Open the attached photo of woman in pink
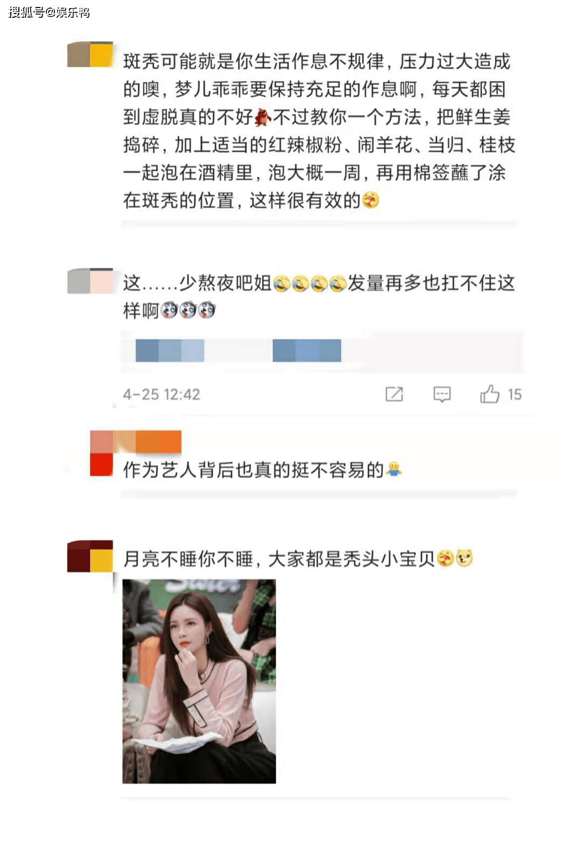Image resolution: width=582 pixels, height=842 pixels. [x=199, y=681]
